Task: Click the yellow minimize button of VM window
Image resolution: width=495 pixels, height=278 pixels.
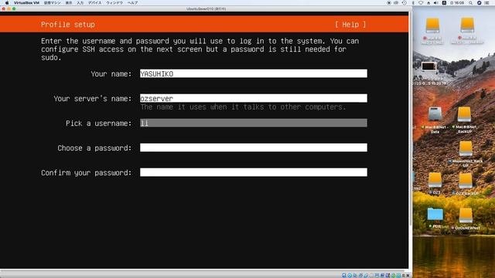Action: 9,8
